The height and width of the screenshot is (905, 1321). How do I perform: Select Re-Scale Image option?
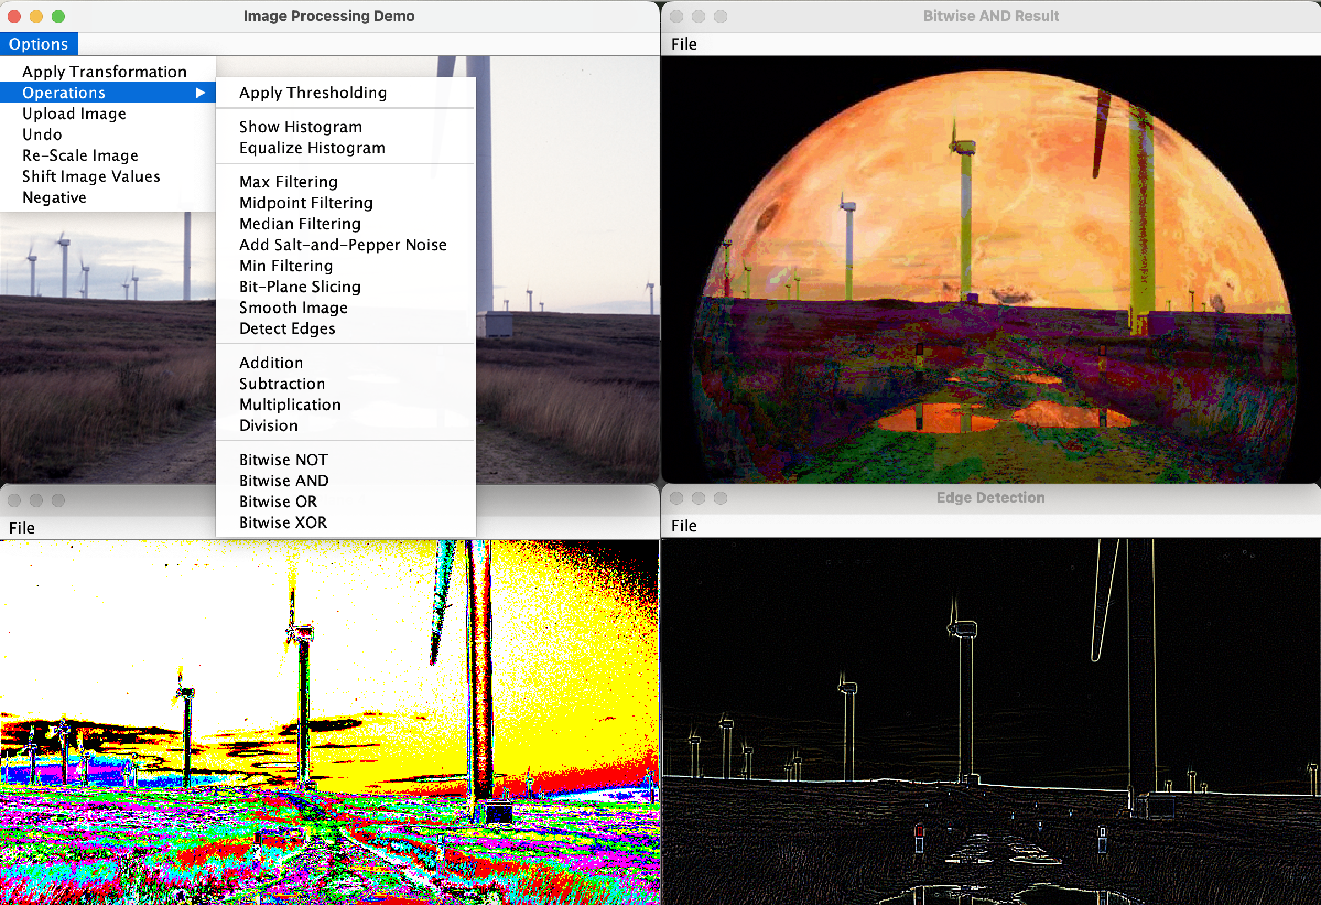[x=79, y=155]
